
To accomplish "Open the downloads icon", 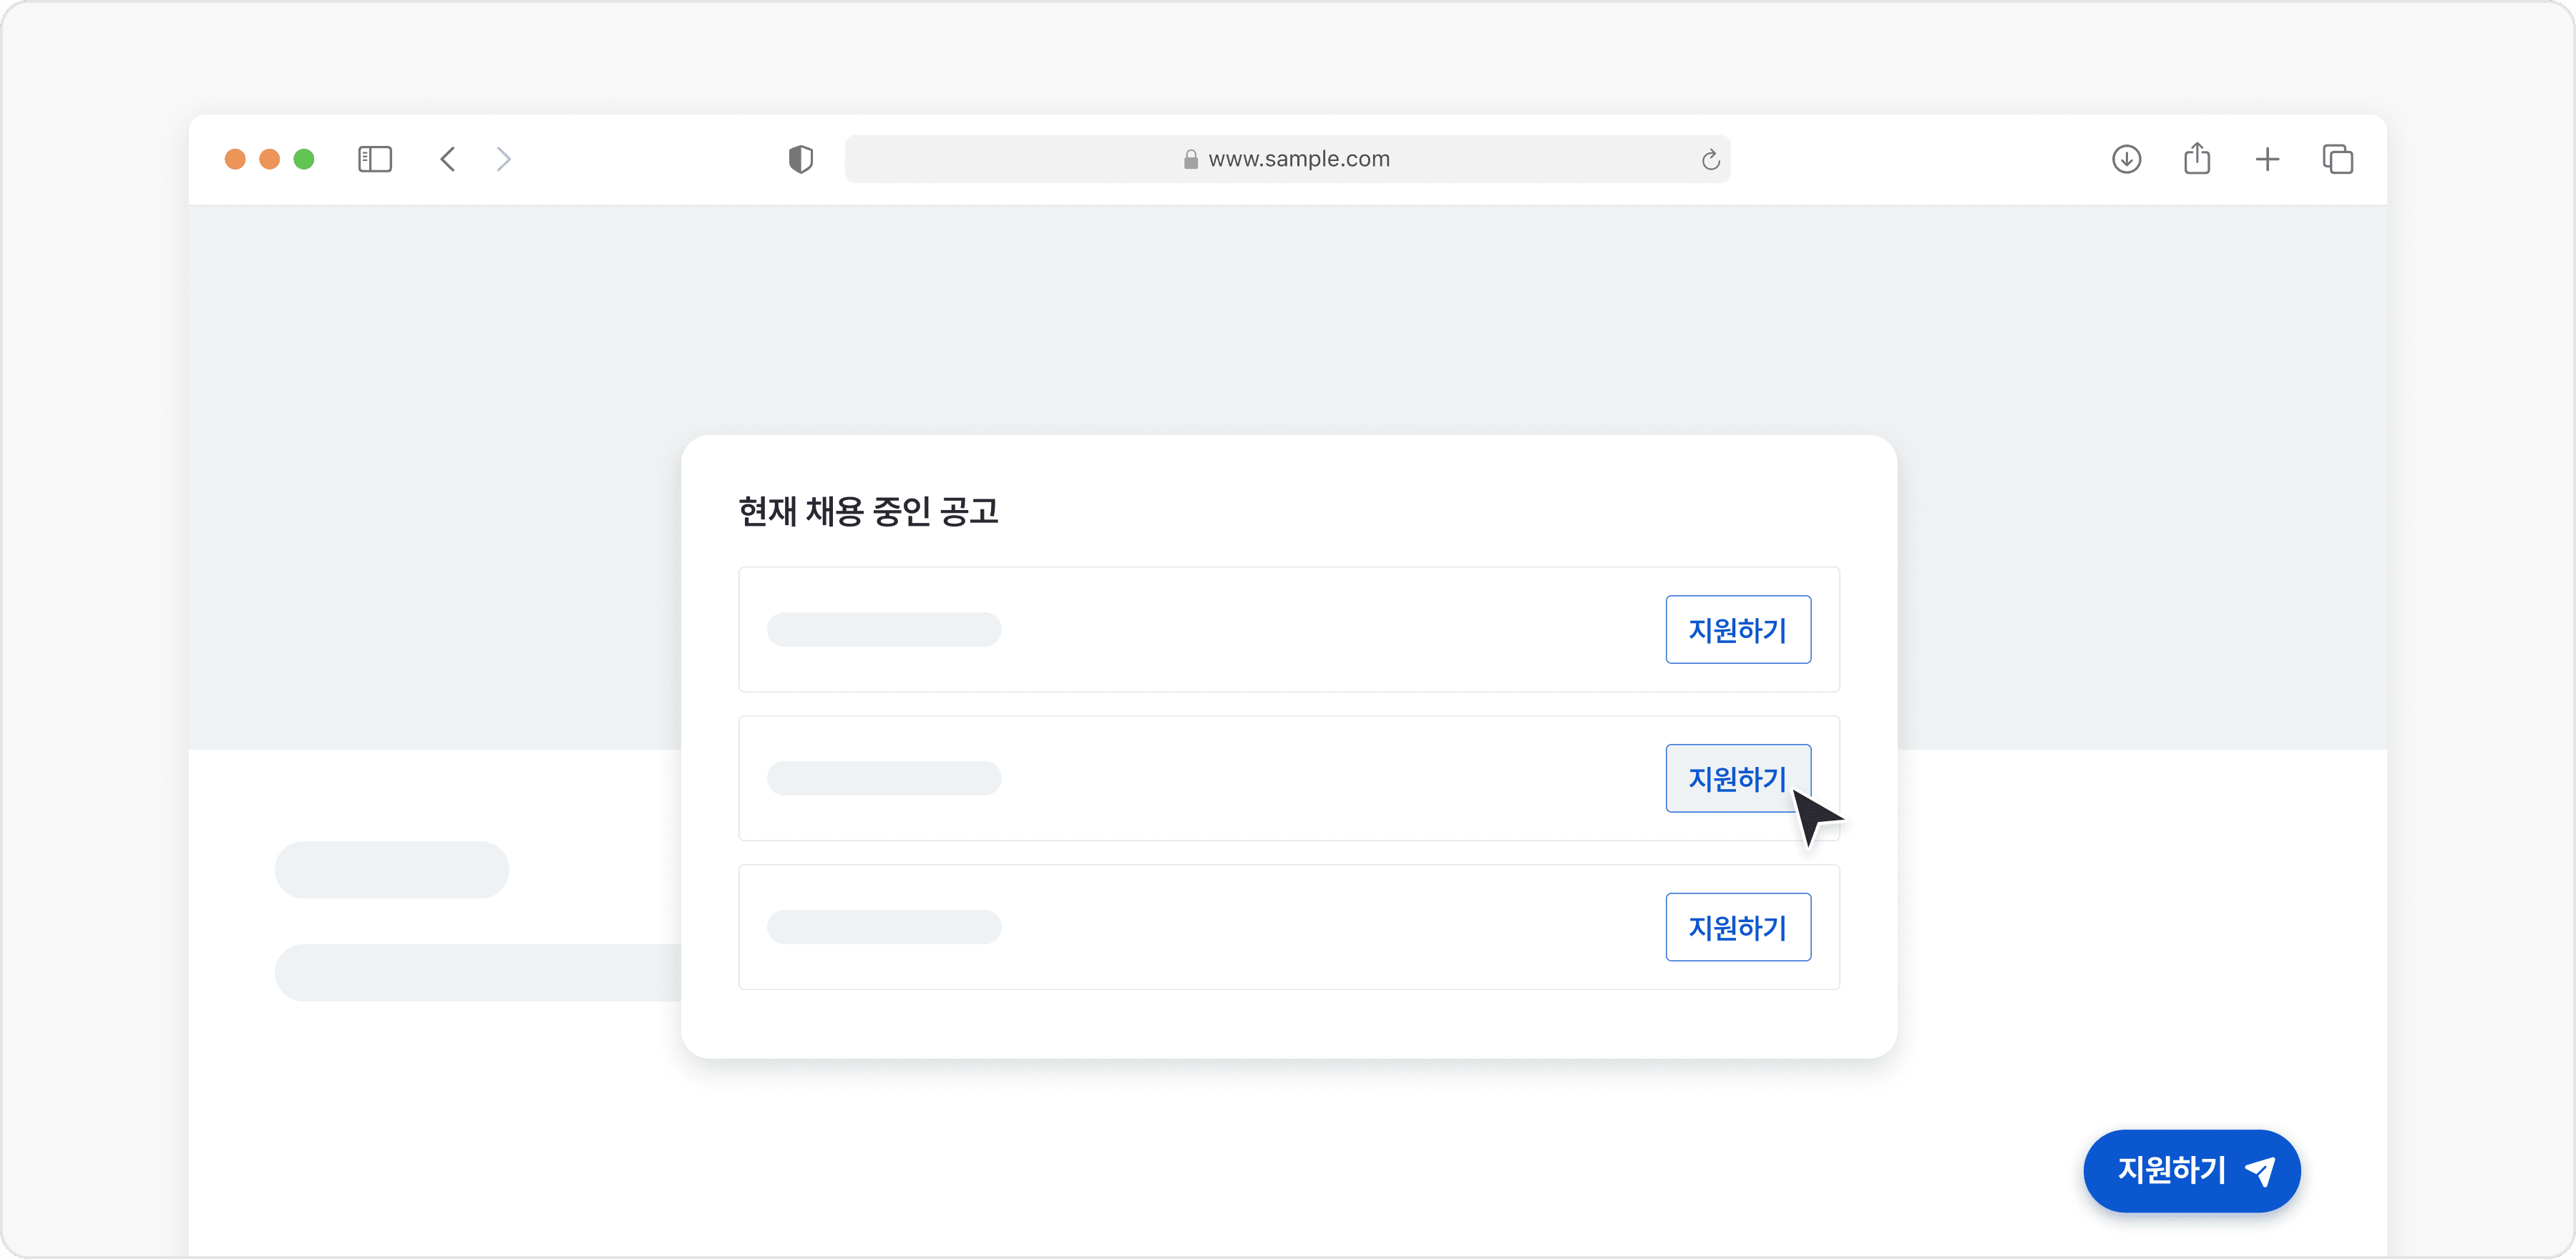I will point(2126,159).
